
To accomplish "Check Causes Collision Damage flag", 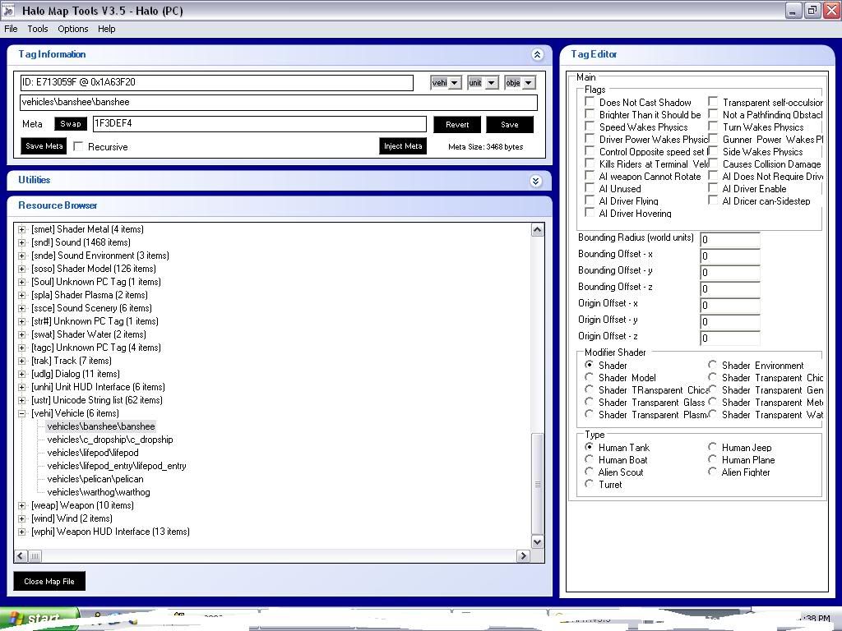I will (x=713, y=164).
